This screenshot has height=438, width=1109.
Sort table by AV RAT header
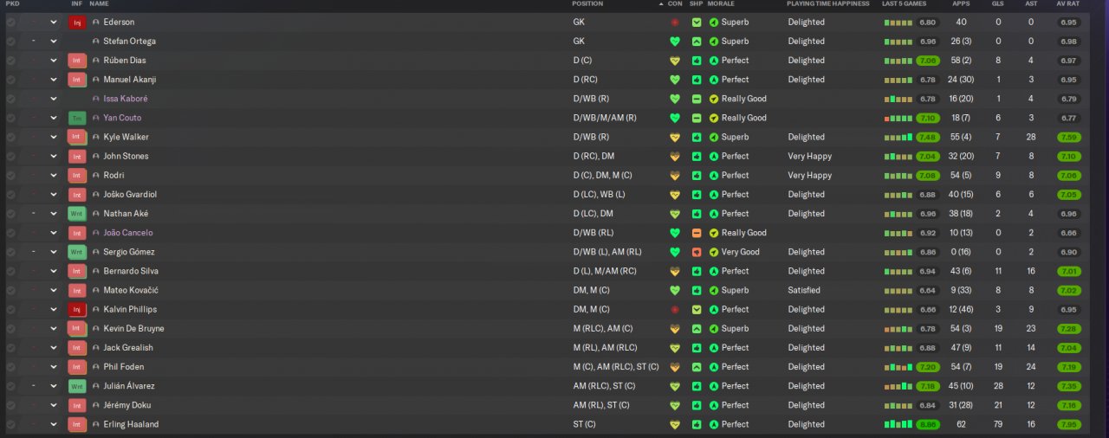1067,4
